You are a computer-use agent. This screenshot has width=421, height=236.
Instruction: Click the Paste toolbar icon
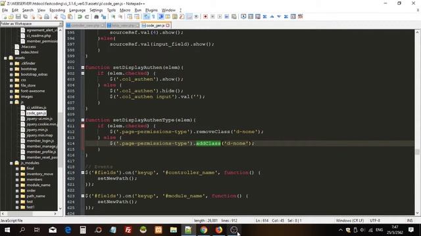coord(70,16)
